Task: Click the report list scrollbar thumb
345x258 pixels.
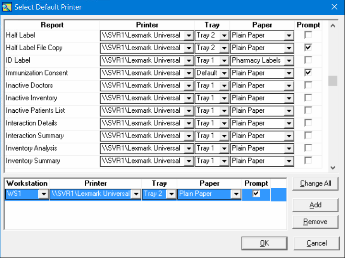Action: click(333, 81)
